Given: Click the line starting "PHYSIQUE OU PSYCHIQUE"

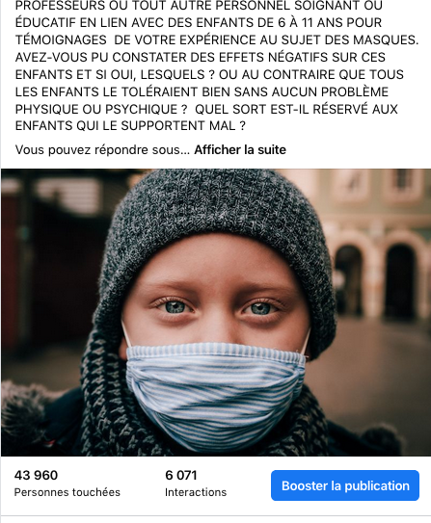Looking at the screenshot, I should (206, 109).
